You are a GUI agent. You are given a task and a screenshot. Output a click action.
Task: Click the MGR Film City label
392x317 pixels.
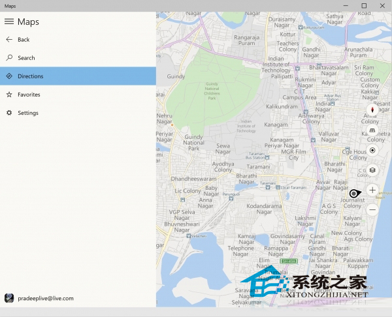[x=294, y=155]
